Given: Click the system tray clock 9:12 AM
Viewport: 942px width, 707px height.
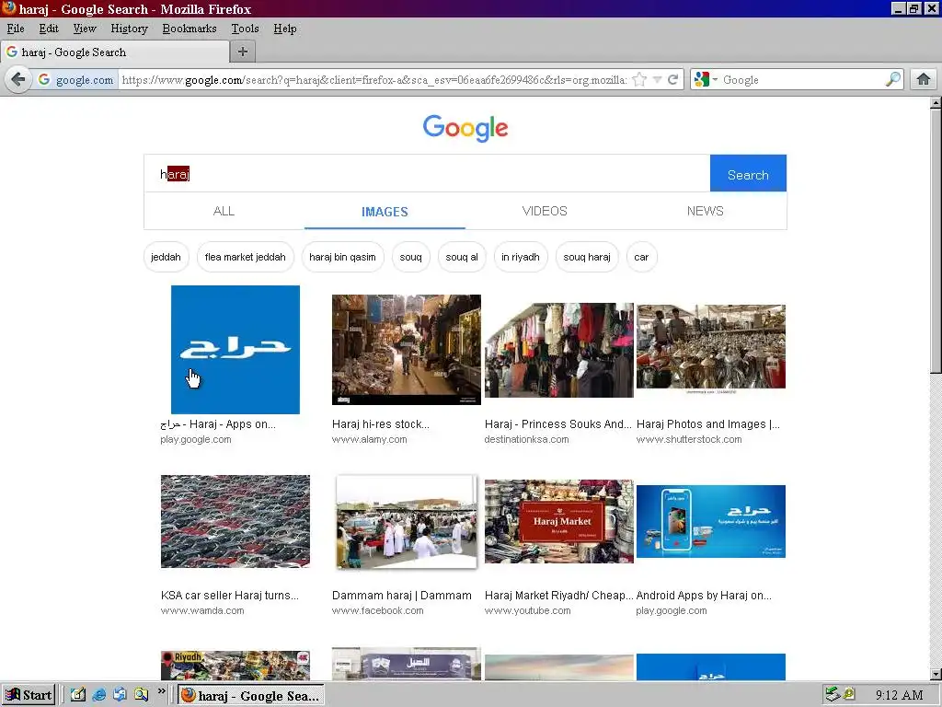Looking at the screenshot, I should pyautogui.click(x=899, y=695).
